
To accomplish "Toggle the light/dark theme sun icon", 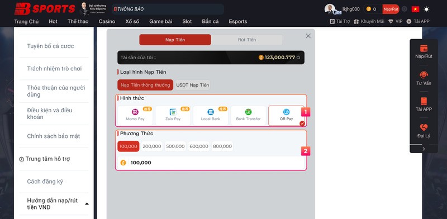I will (426, 9).
